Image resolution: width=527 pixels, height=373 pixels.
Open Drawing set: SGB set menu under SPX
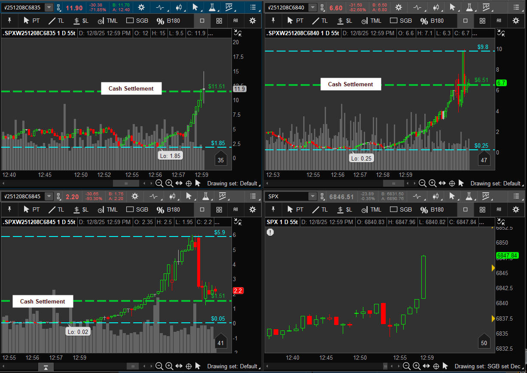point(487,366)
